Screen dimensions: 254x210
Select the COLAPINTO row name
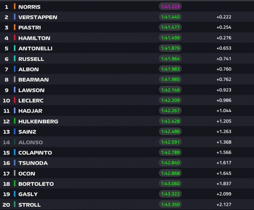click(35, 153)
